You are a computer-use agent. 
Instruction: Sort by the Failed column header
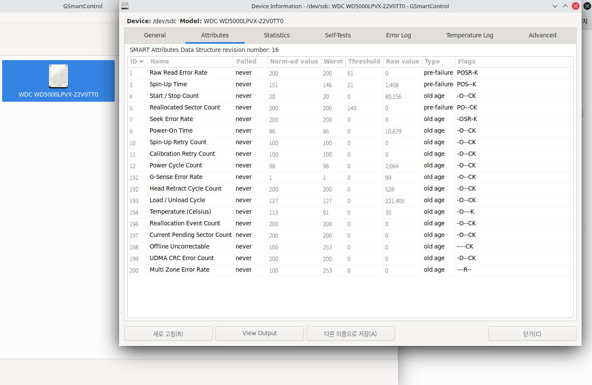[250, 61]
